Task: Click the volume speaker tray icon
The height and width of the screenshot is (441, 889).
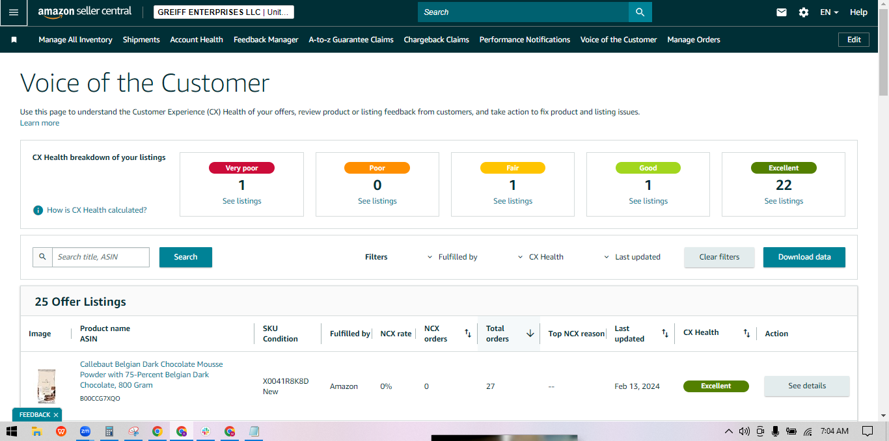Action: click(744, 431)
